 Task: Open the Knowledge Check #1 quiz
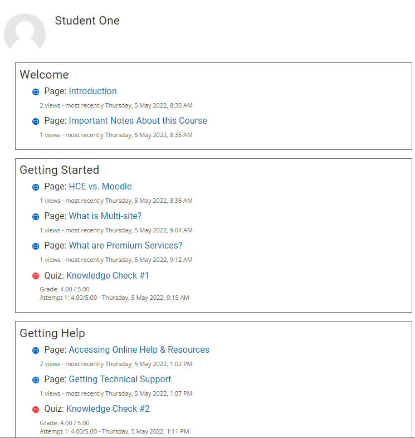pos(108,276)
